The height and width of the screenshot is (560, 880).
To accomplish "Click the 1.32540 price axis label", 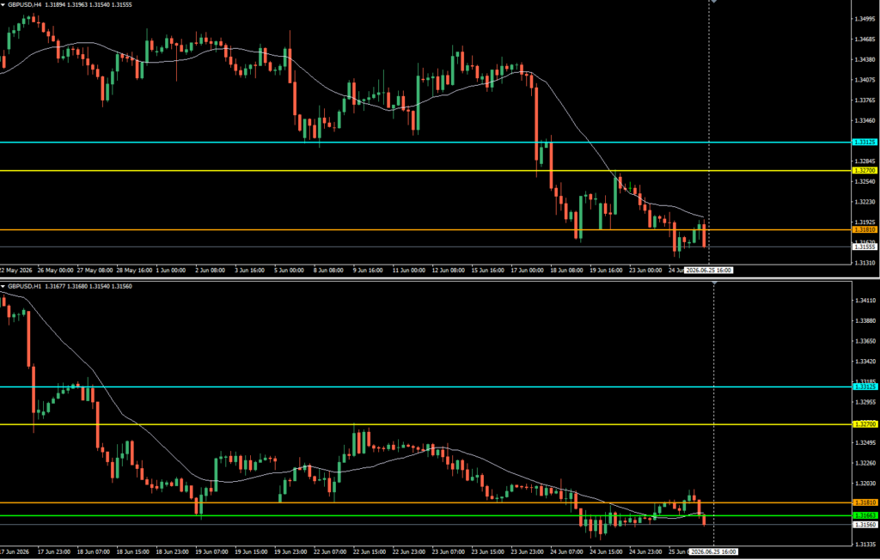I will coord(865,182).
